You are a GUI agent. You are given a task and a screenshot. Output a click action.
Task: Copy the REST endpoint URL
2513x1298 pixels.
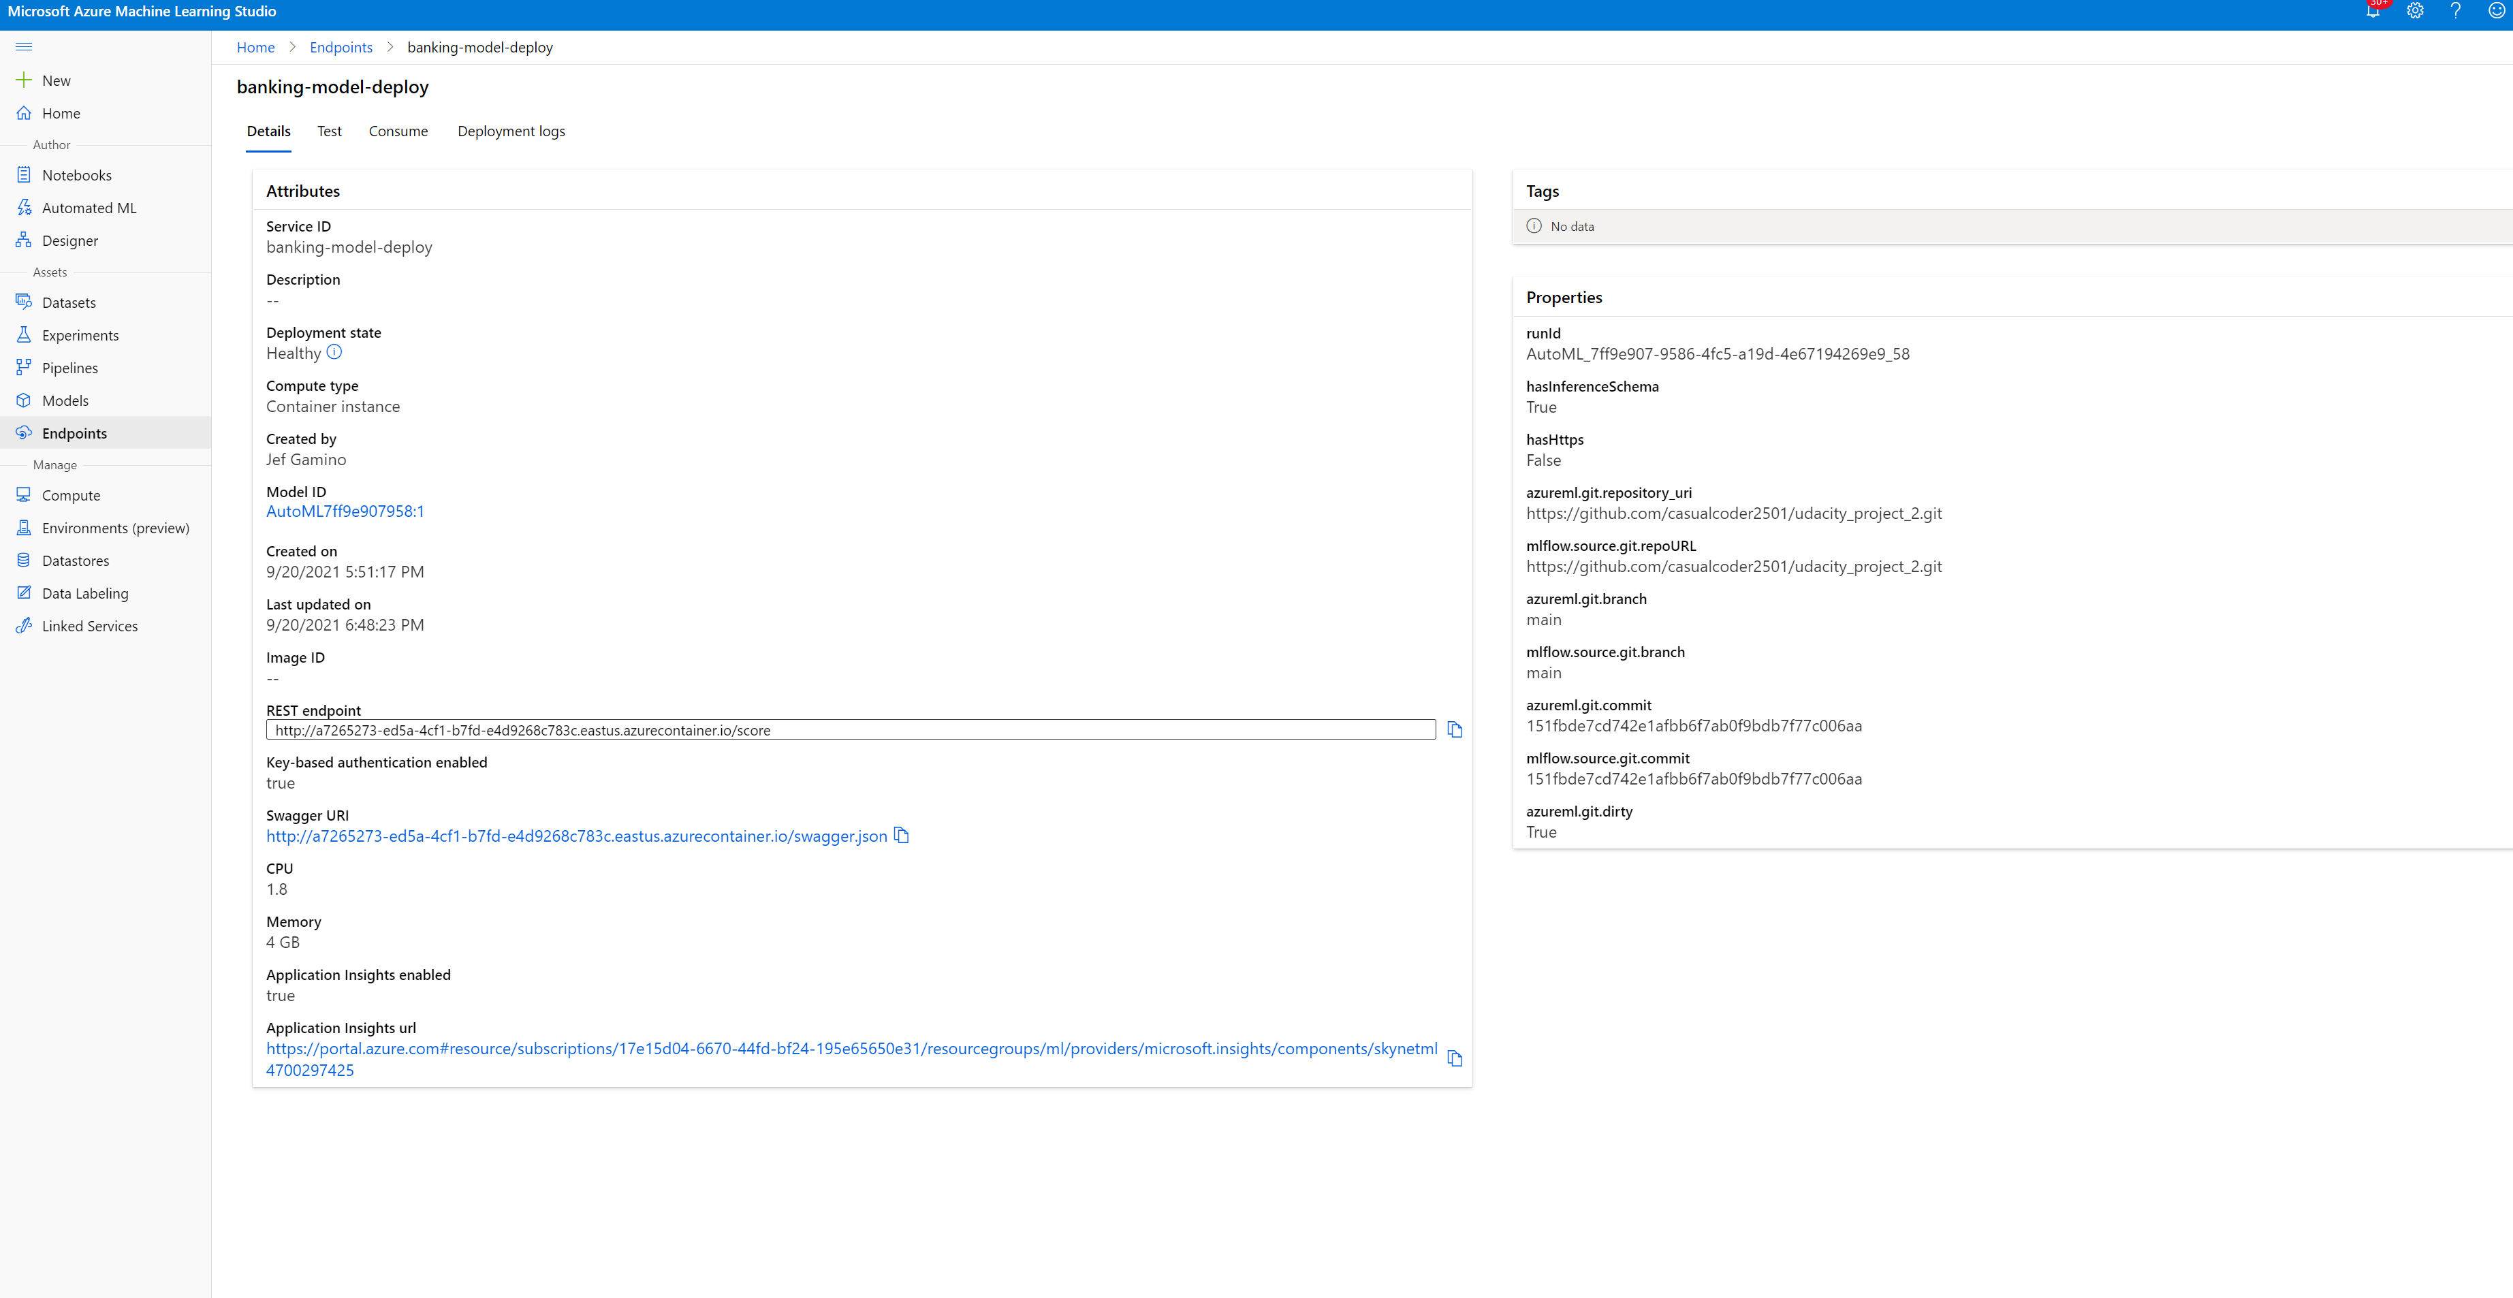[1455, 729]
